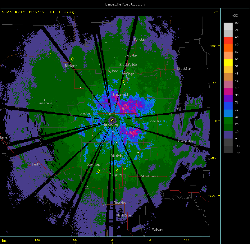Select the yellow radar site marker below Olds

[x=113, y=121]
